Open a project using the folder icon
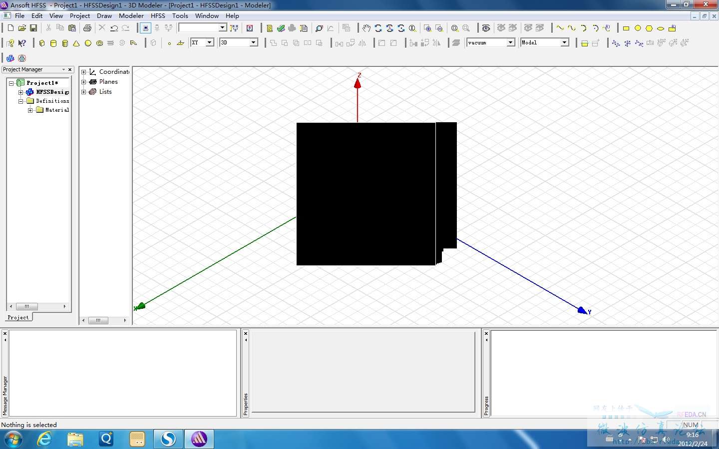The height and width of the screenshot is (449, 719). coord(22,28)
